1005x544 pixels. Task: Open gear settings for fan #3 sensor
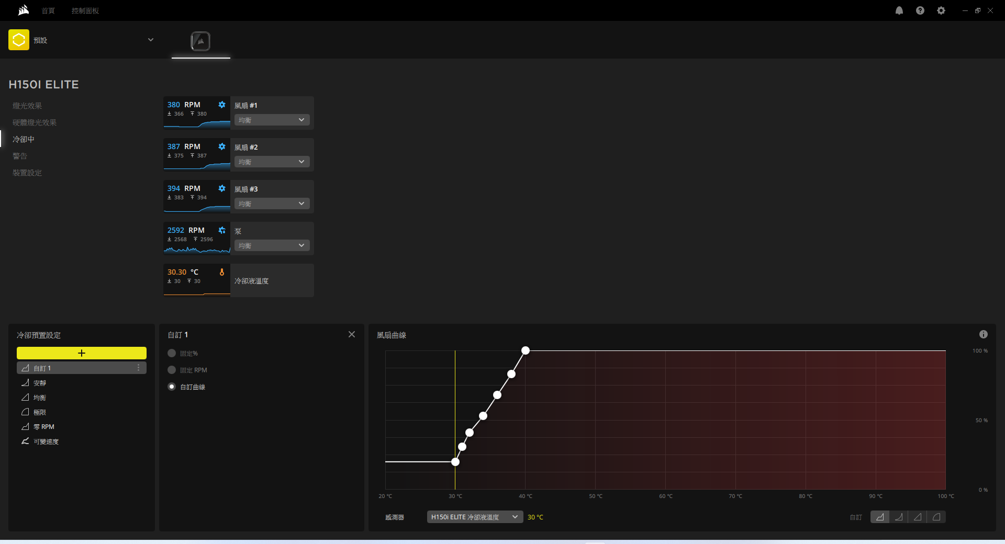222,188
